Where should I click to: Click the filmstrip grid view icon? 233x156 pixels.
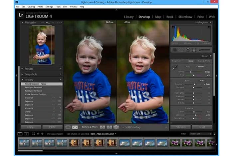point(33,134)
